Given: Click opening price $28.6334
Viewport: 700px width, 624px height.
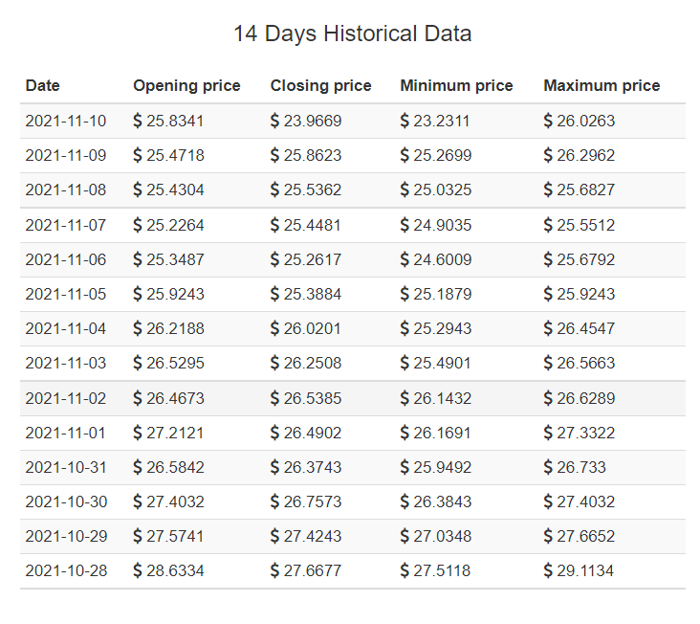Looking at the screenshot, I should 168,571.
